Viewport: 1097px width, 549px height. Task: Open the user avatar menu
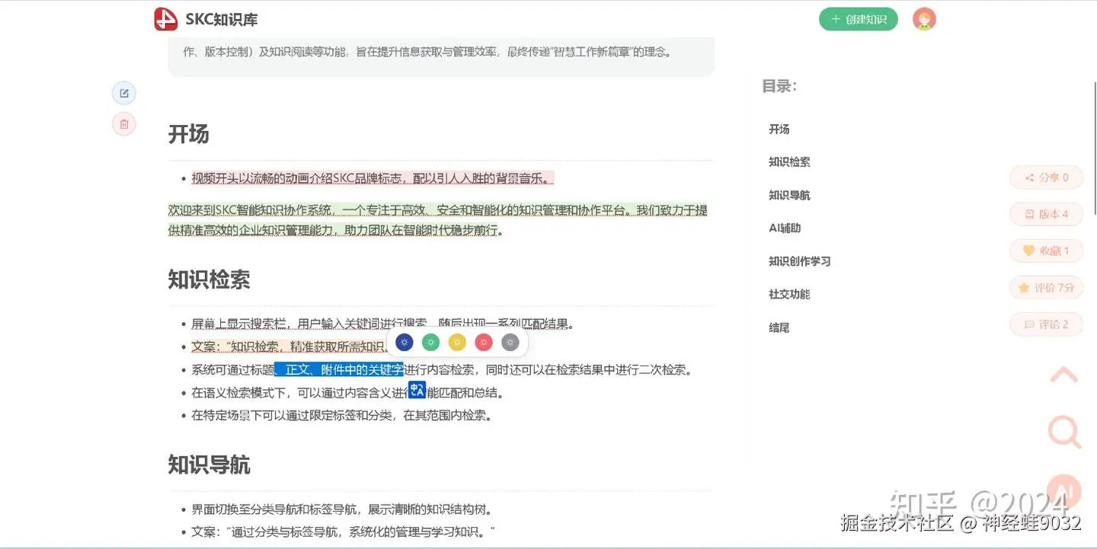coord(924,19)
